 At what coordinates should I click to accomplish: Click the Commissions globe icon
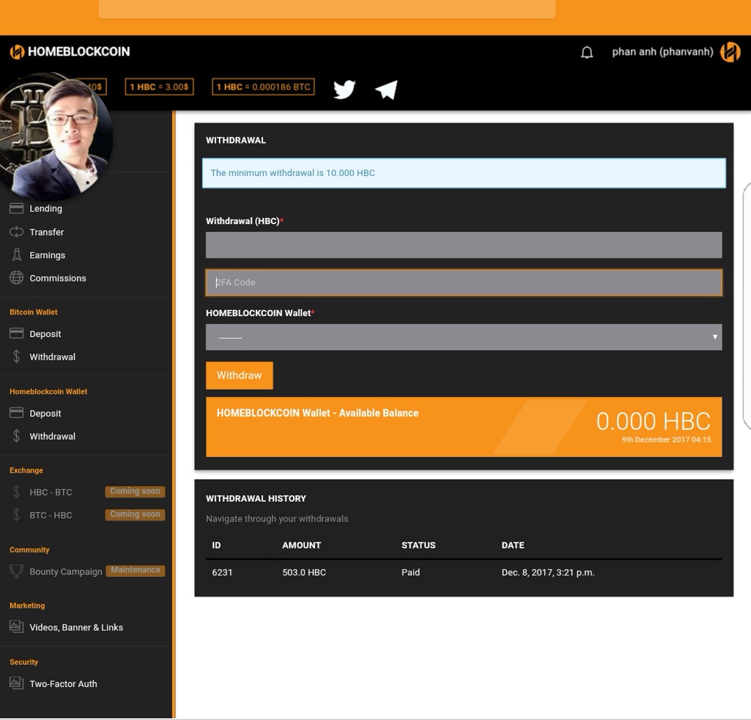click(x=16, y=278)
